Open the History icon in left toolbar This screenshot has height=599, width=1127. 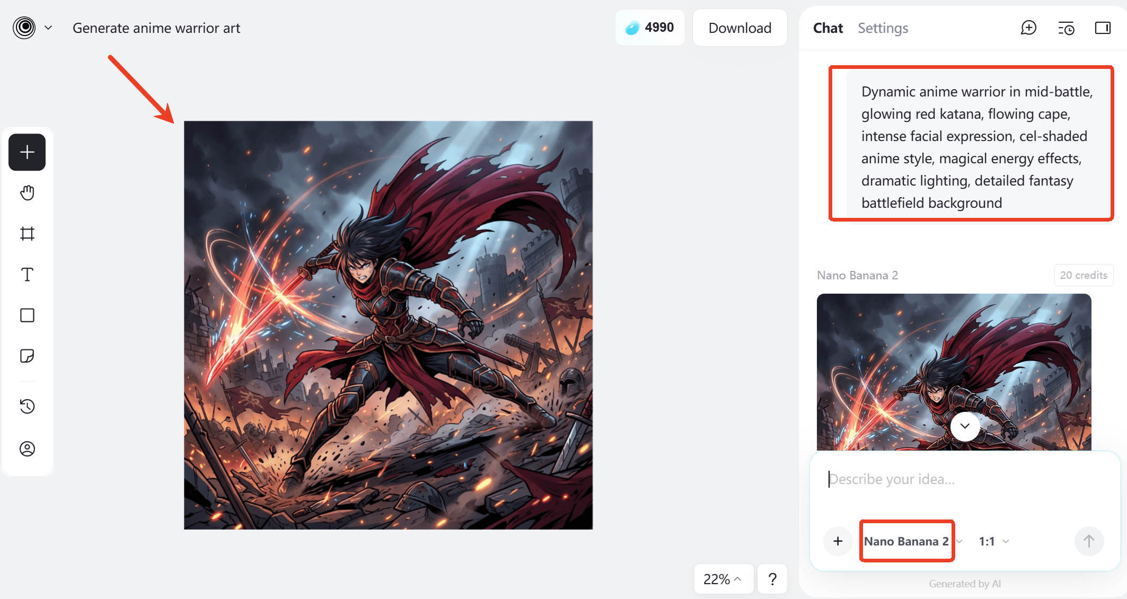(27, 407)
